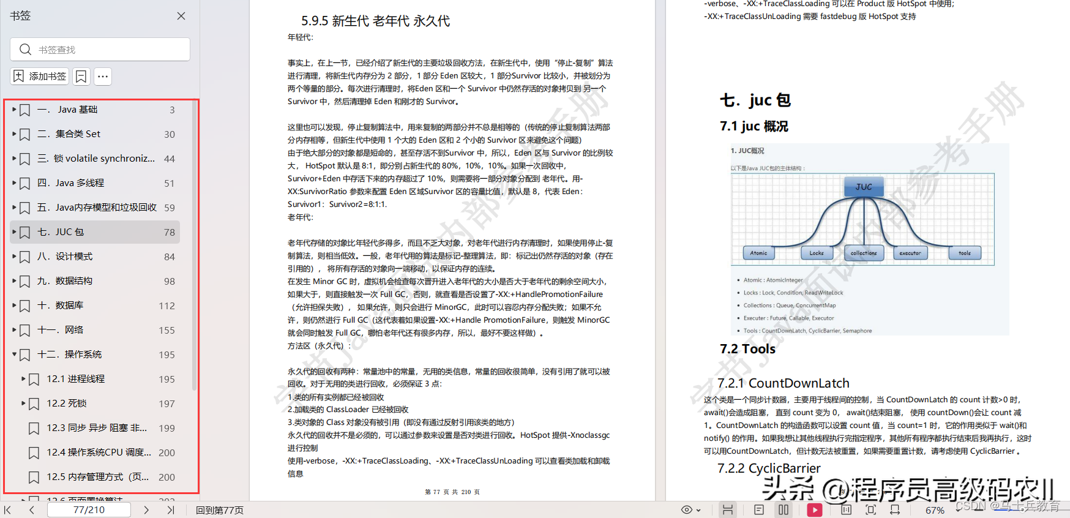Collapse the 十二. 操作系统 bookmark

[x=14, y=355]
